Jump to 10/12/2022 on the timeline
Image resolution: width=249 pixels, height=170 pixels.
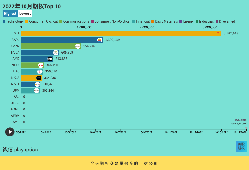pos(196,132)
